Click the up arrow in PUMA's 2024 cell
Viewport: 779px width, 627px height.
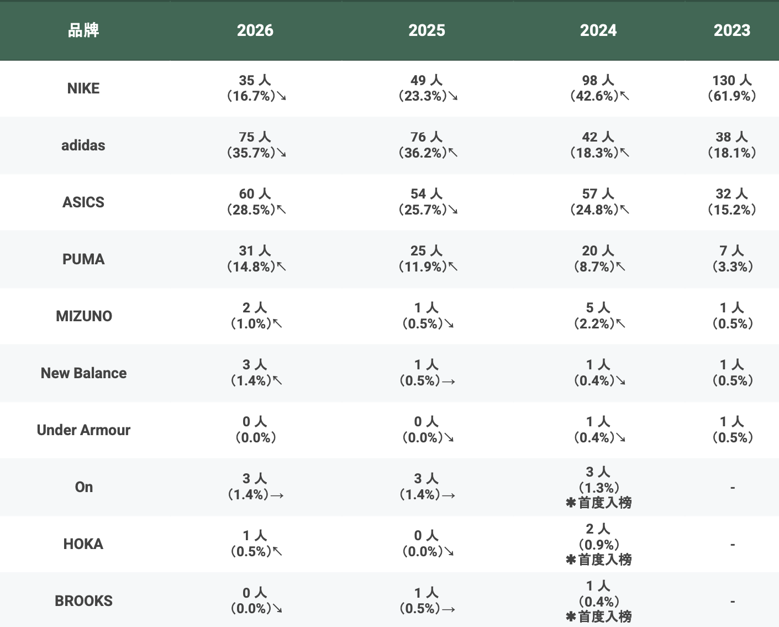pyautogui.click(x=621, y=267)
